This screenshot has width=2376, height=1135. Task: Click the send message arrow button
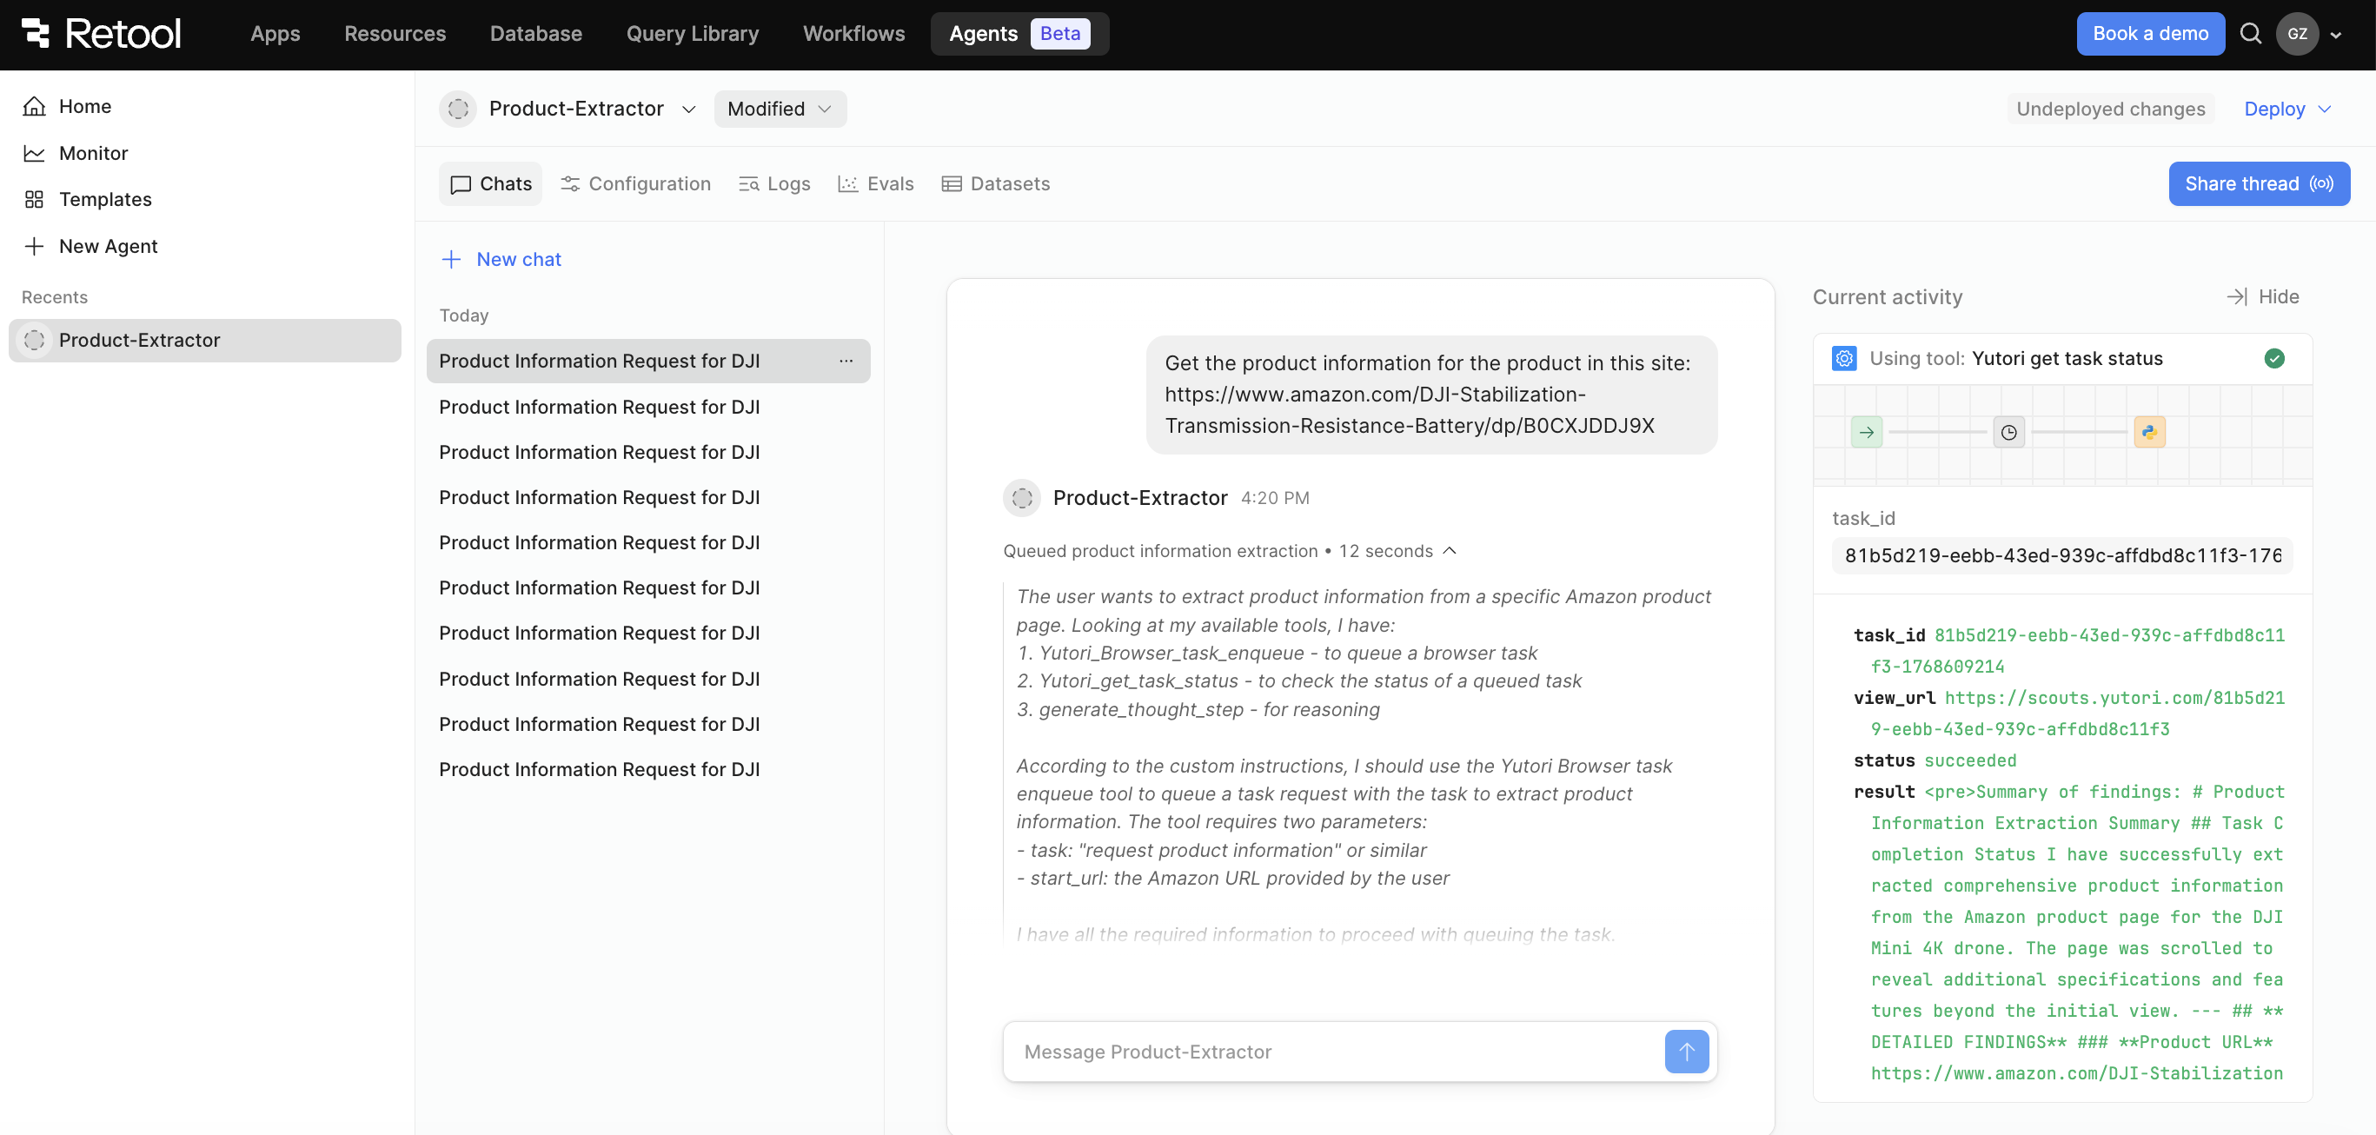click(x=1685, y=1051)
